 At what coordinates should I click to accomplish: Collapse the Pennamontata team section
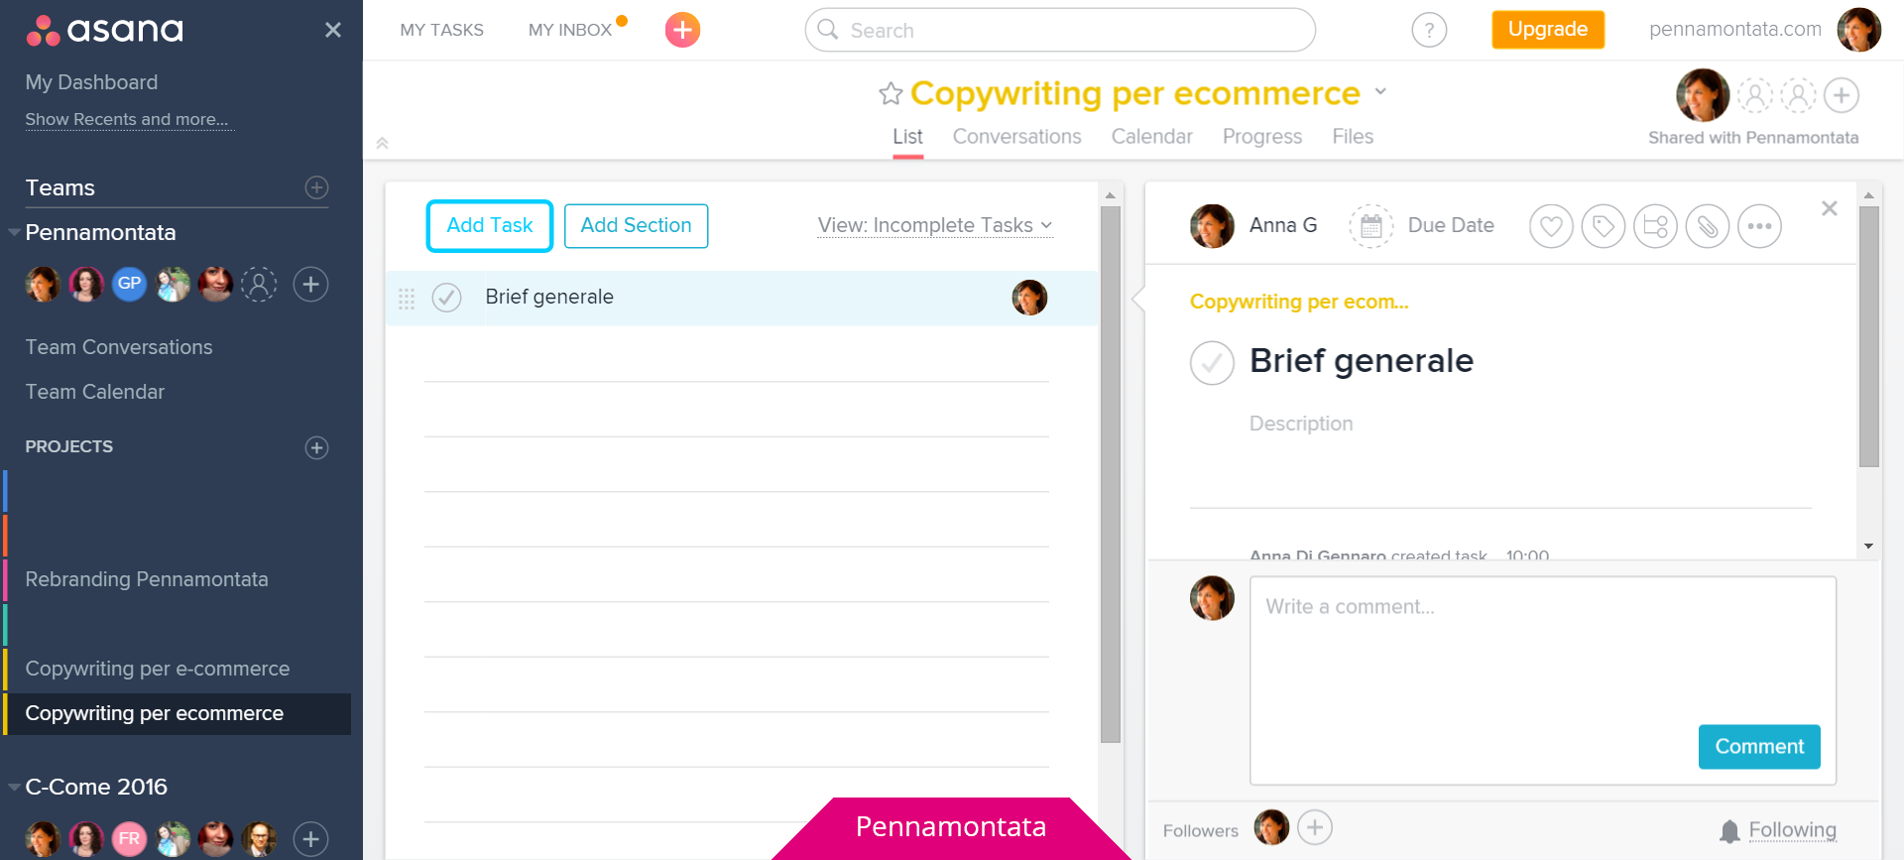(x=14, y=232)
